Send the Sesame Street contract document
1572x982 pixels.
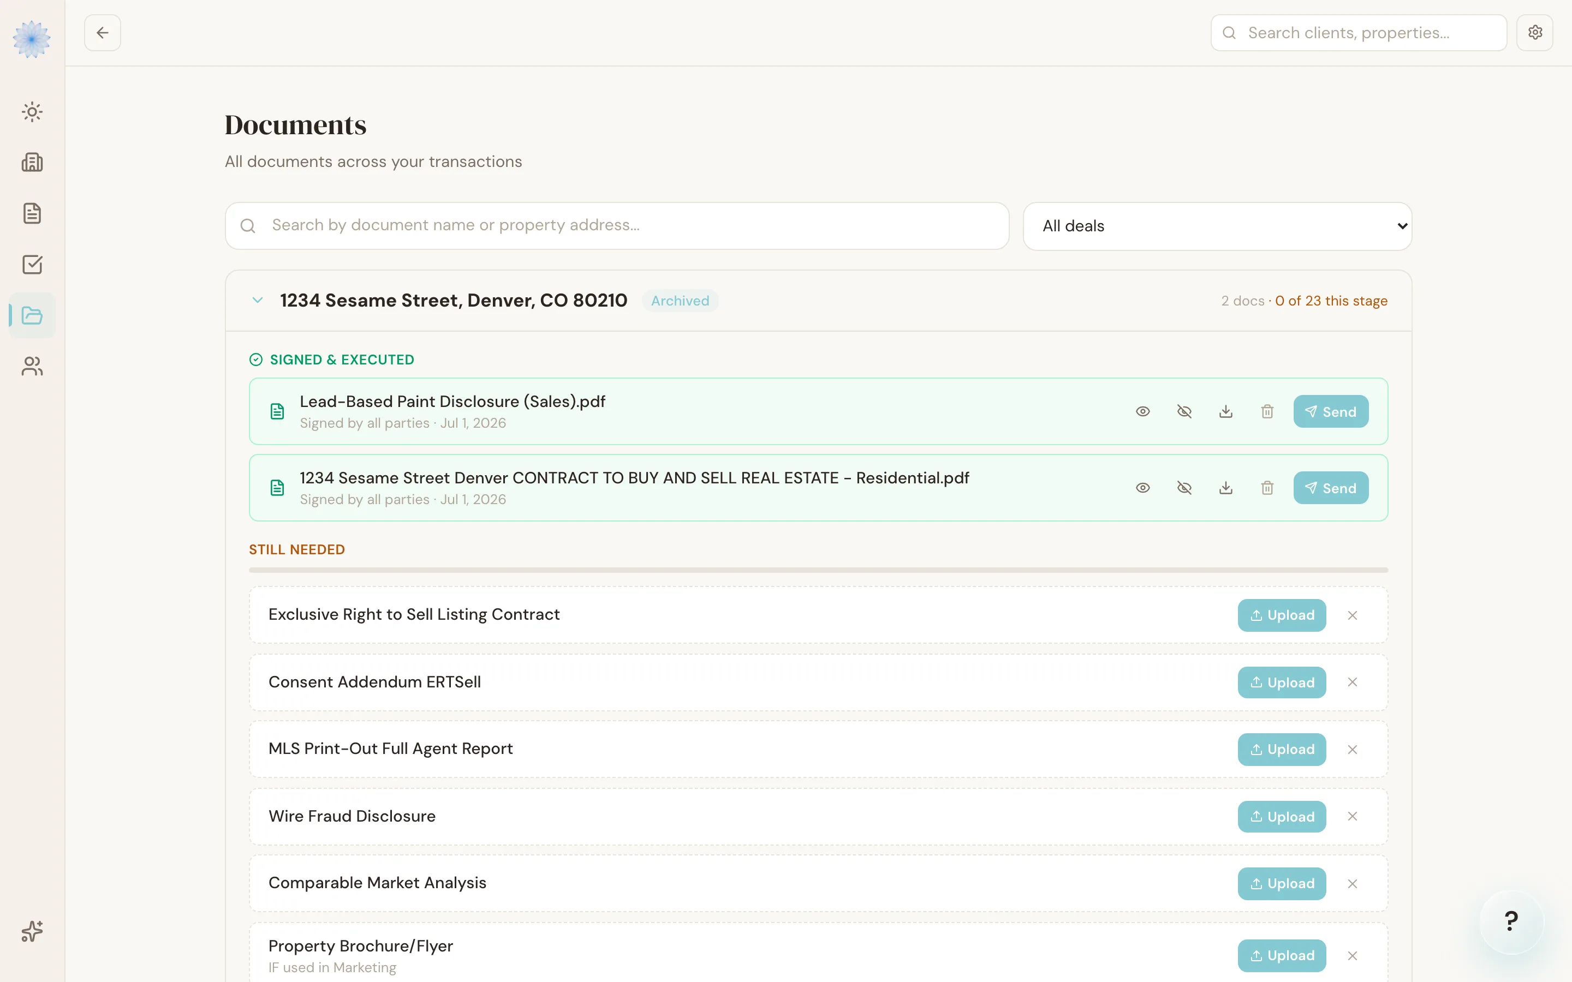tap(1330, 488)
